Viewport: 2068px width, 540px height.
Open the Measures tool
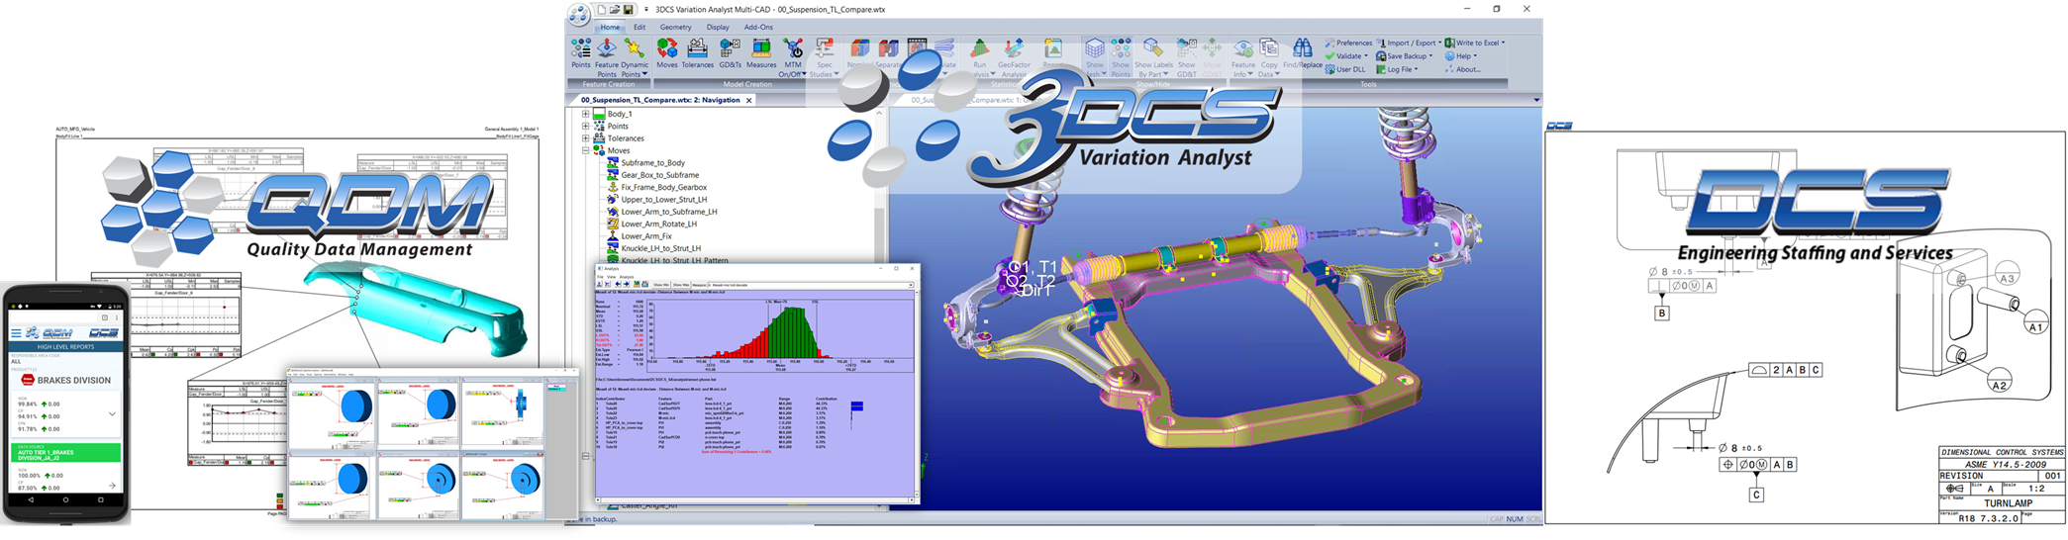tap(761, 54)
